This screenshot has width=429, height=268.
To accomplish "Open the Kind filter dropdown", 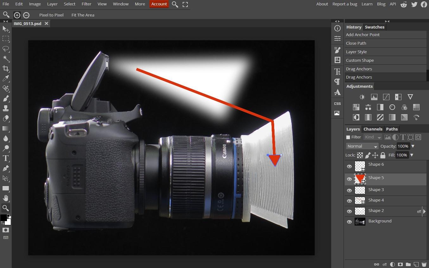I will tap(373, 137).
